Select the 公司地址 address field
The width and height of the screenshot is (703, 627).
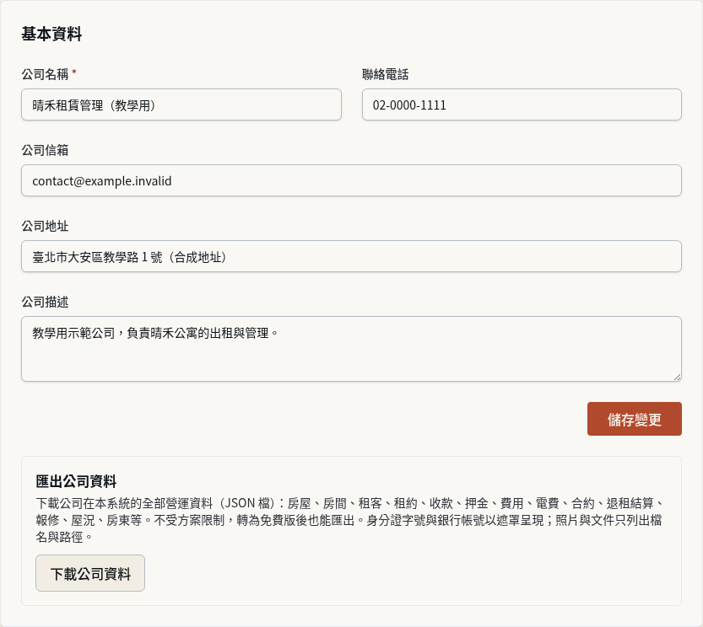click(351, 256)
